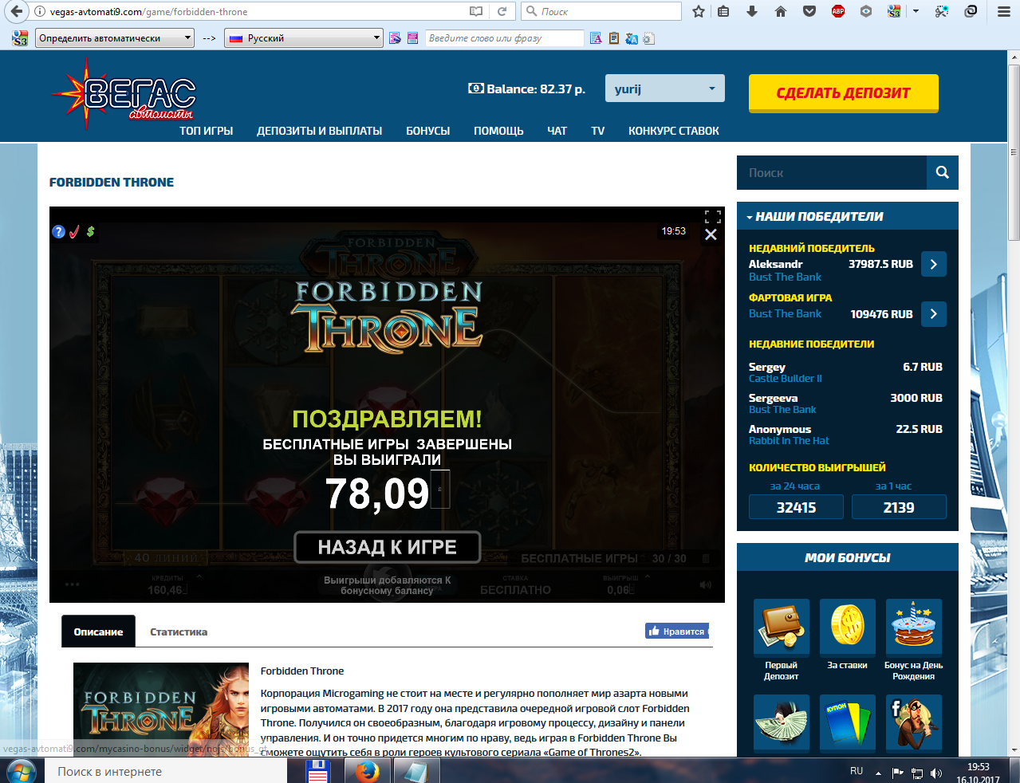Viewport: 1020px width, 783px height.
Task: Click the sidebar search magnifier button
Action: point(942,172)
